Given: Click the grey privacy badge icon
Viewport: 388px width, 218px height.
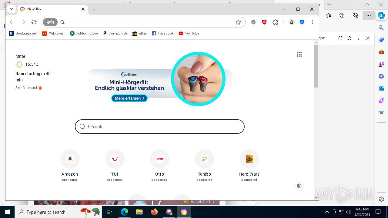Looking at the screenshot, I should pyautogui.click(x=253, y=22).
